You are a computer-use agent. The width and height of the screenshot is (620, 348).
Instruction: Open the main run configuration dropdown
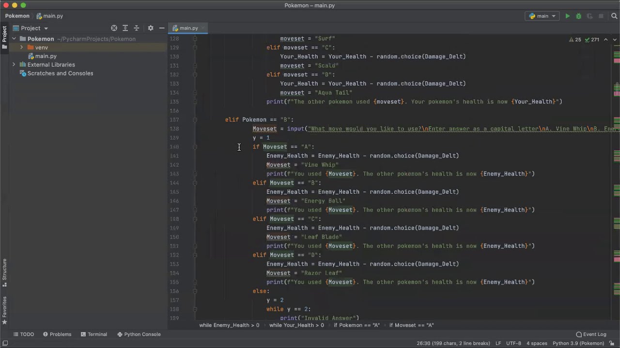point(542,16)
